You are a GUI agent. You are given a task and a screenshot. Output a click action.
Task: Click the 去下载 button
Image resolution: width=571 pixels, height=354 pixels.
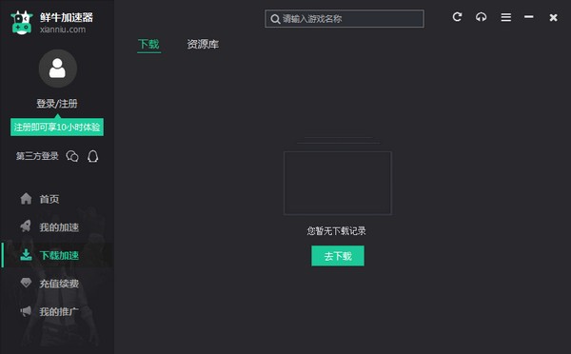coord(338,256)
